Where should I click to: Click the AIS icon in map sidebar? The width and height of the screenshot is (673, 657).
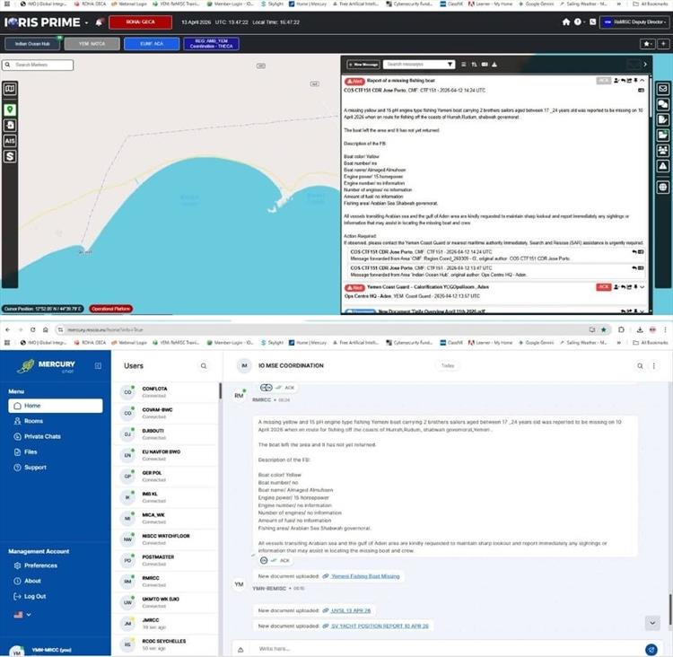(10, 141)
